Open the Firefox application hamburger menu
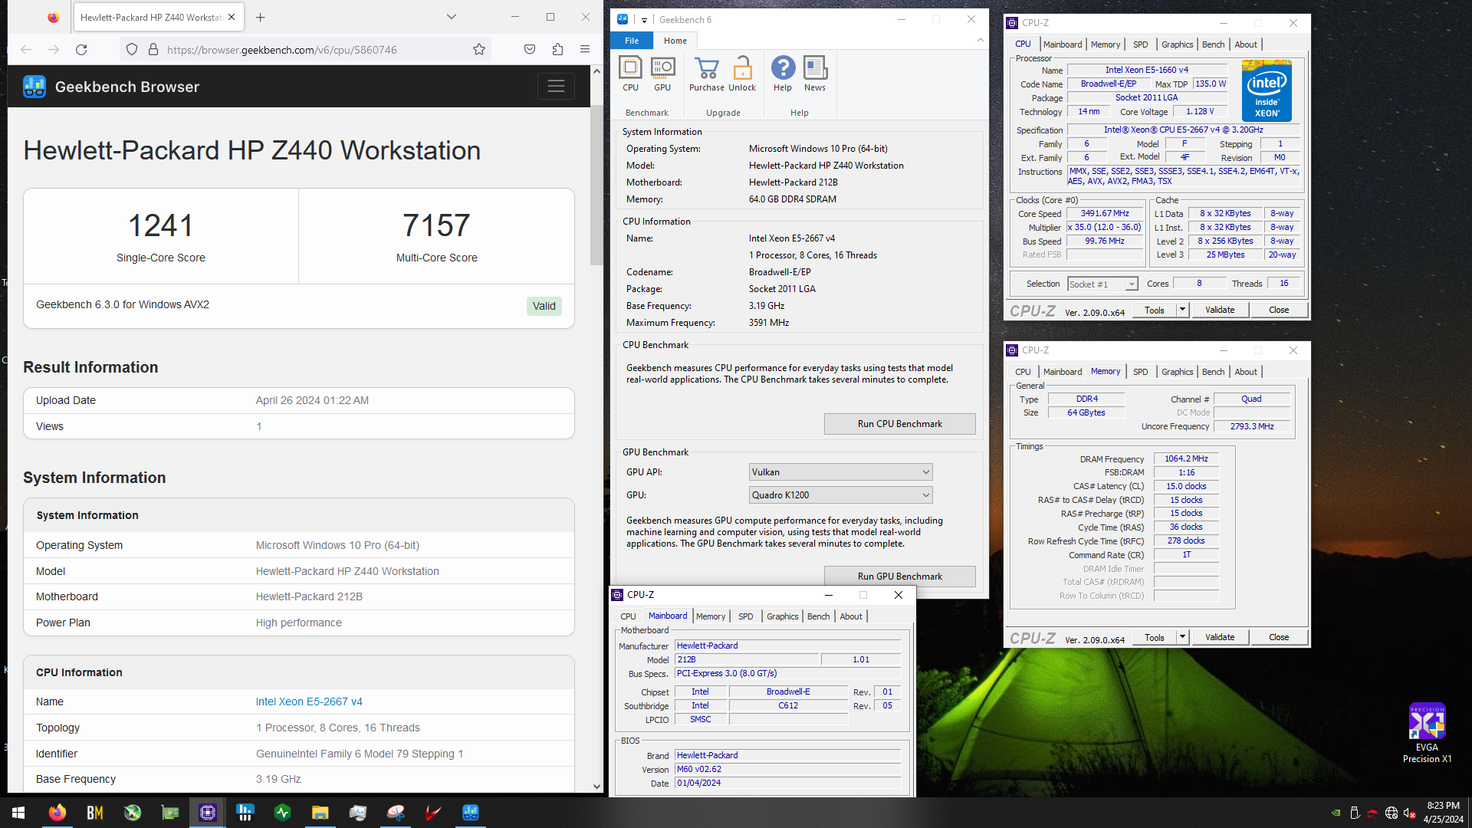Image resolution: width=1472 pixels, height=828 pixels. [585, 50]
